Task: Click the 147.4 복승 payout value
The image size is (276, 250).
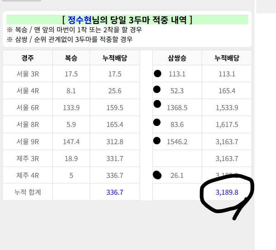Action: point(71,142)
